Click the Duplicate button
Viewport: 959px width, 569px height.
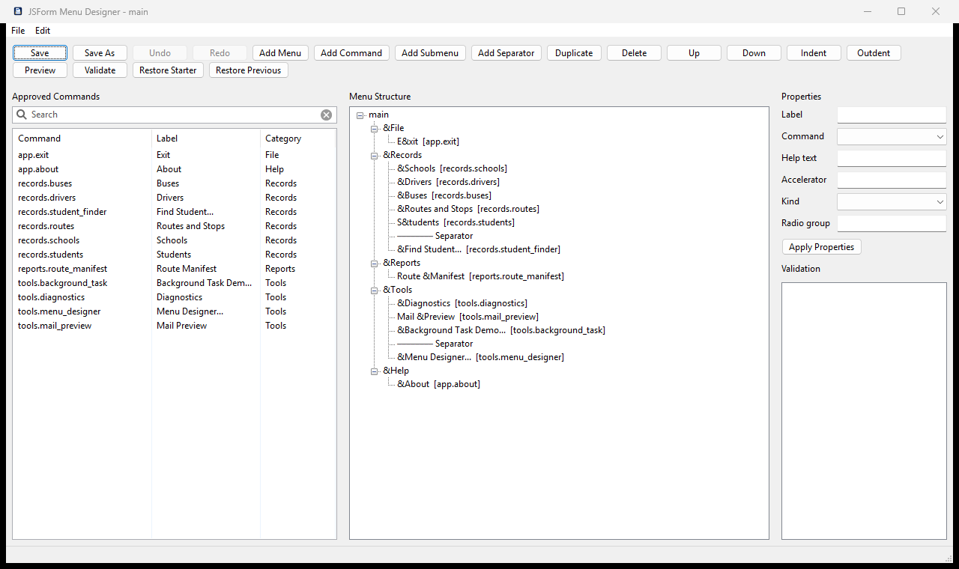coord(574,53)
